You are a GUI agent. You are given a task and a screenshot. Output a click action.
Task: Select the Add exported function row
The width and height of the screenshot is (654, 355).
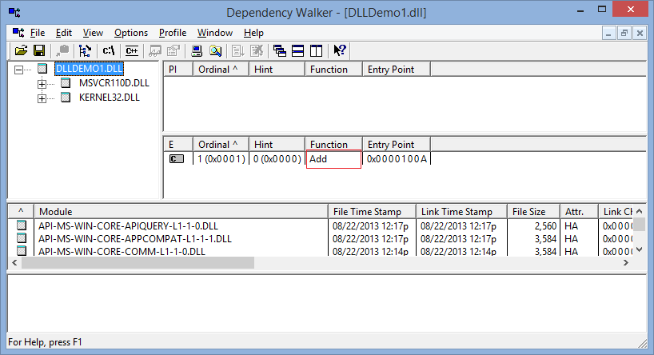point(333,159)
